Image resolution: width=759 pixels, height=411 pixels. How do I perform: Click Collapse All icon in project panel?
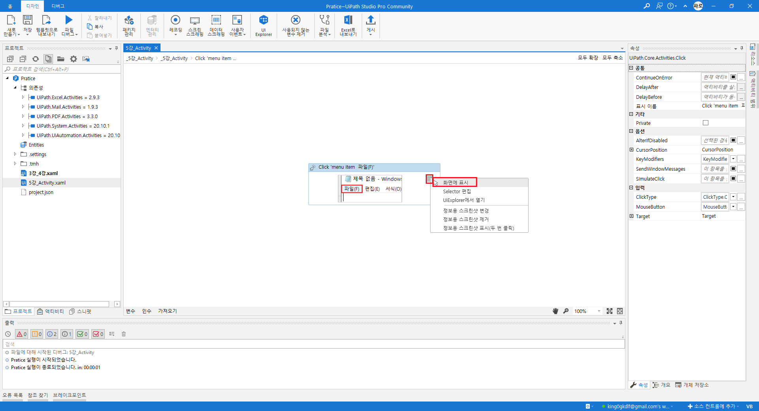pos(23,59)
